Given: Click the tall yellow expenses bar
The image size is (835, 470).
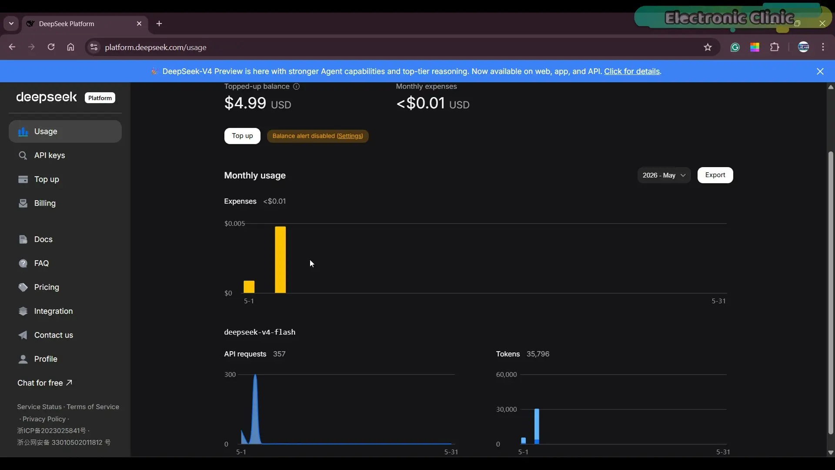Looking at the screenshot, I should [x=281, y=260].
